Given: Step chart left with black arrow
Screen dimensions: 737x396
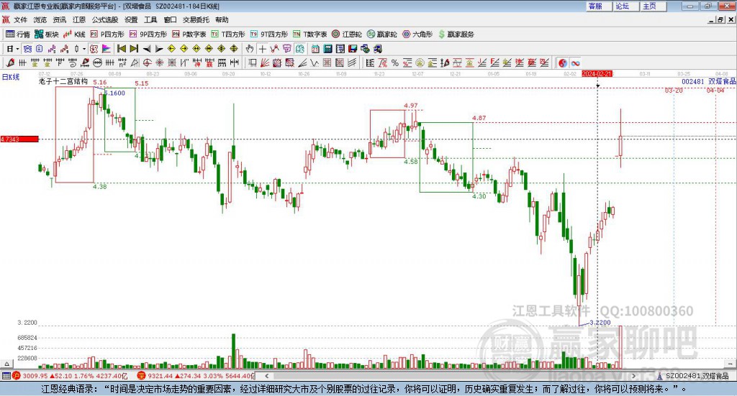Looking at the screenshot, I should click(147, 49).
